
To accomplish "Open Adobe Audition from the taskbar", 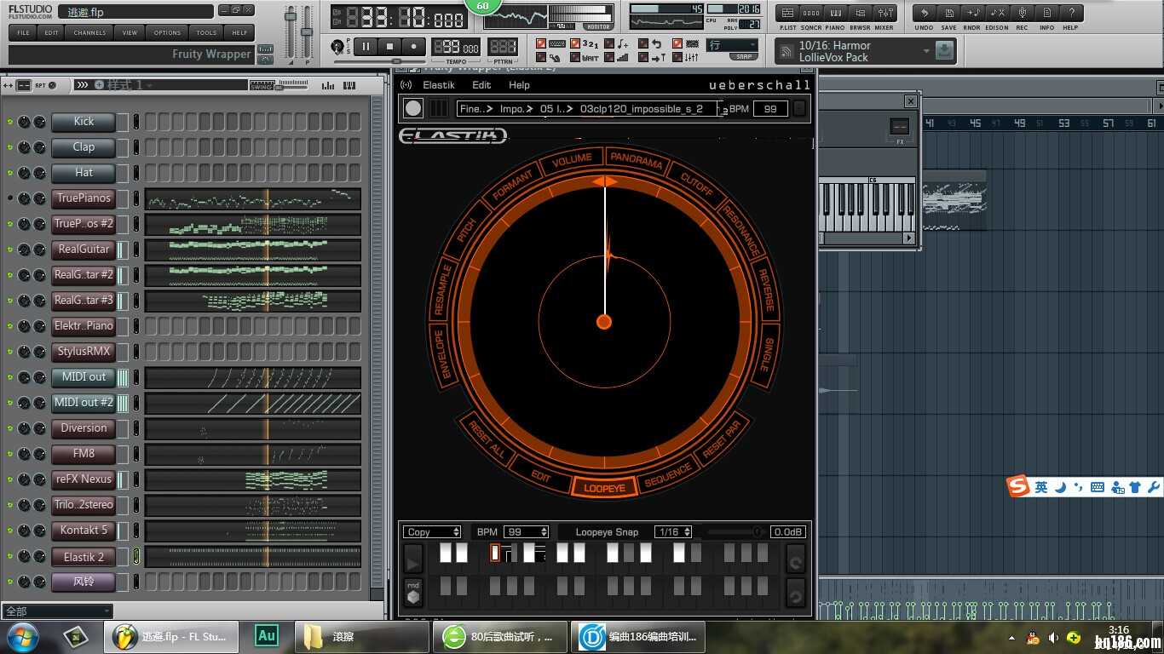I will (x=267, y=636).
